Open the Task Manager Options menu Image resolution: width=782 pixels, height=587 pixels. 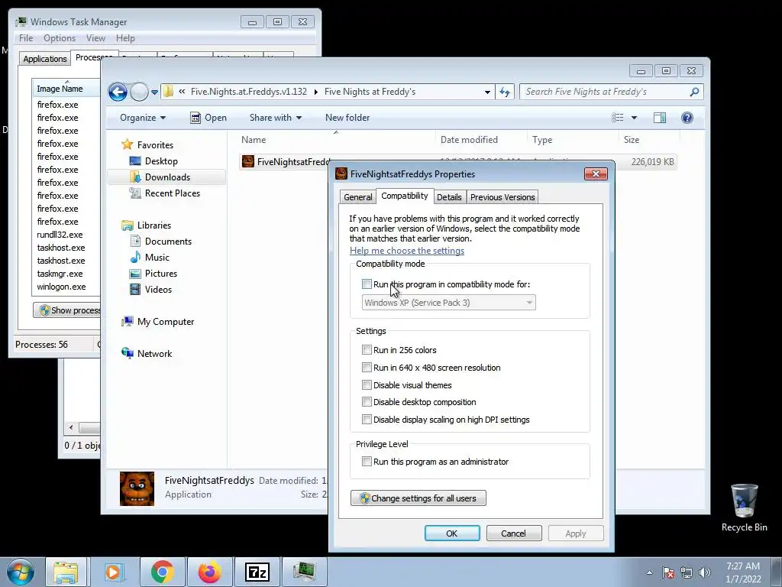tap(60, 38)
